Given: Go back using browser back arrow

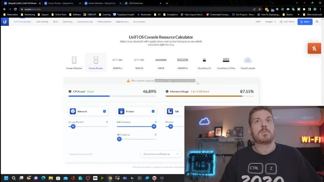Looking at the screenshot, I should (4, 9).
